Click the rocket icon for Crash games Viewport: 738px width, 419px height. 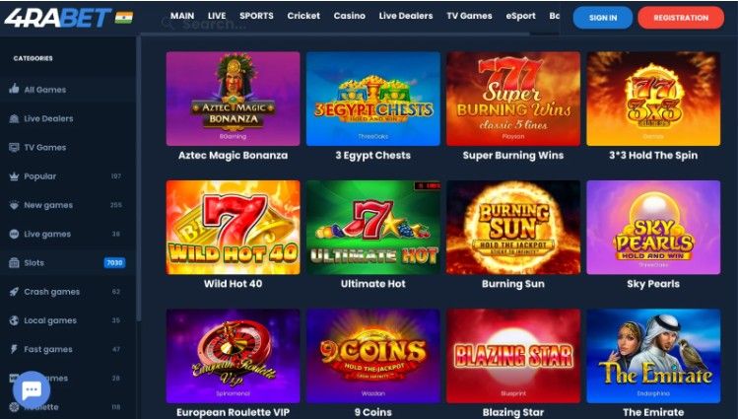[x=14, y=292]
